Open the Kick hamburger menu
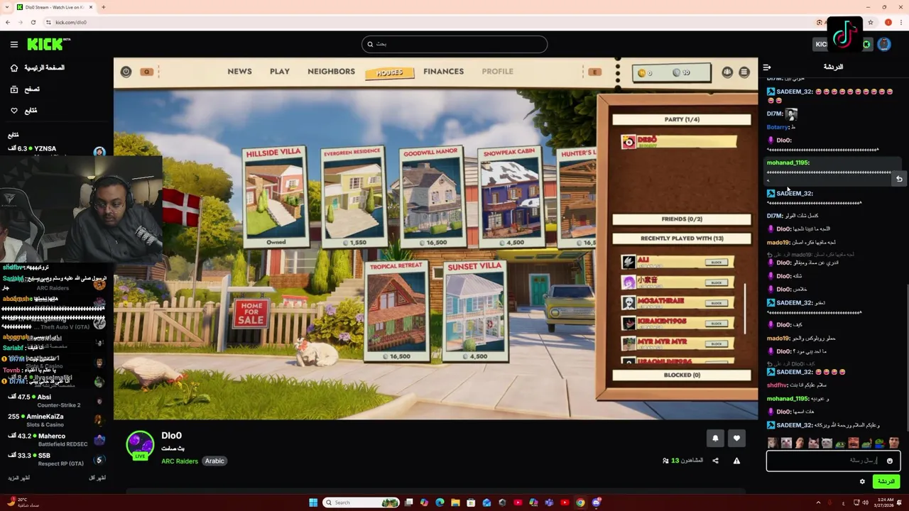Image resolution: width=909 pixels, height=511 pixels. pos(13,44)
